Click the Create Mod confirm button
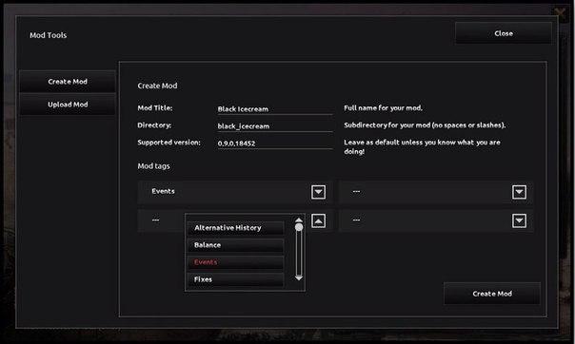 [x=492, y=294]
